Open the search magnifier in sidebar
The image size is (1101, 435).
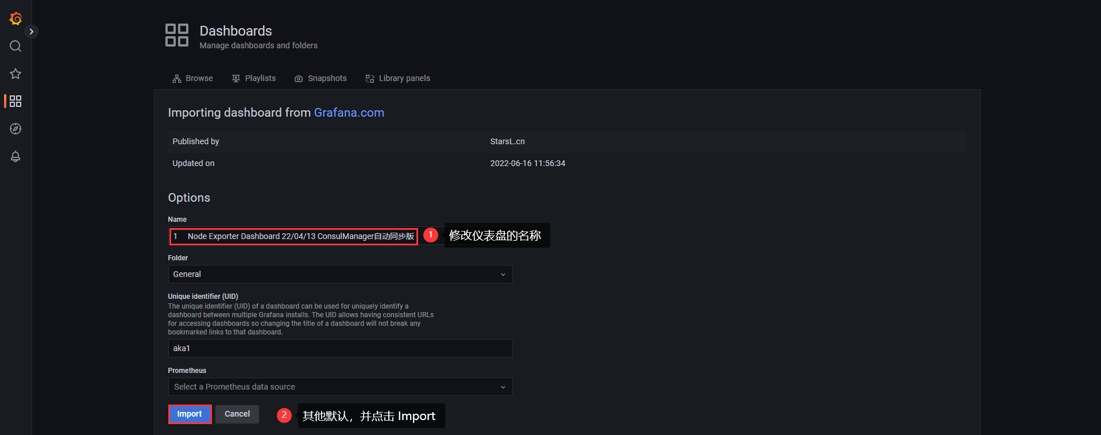pyautogui.click(x=16, y=46)
